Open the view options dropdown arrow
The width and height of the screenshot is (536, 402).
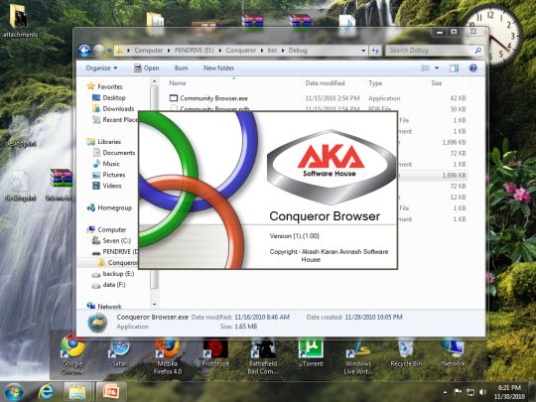437,68
